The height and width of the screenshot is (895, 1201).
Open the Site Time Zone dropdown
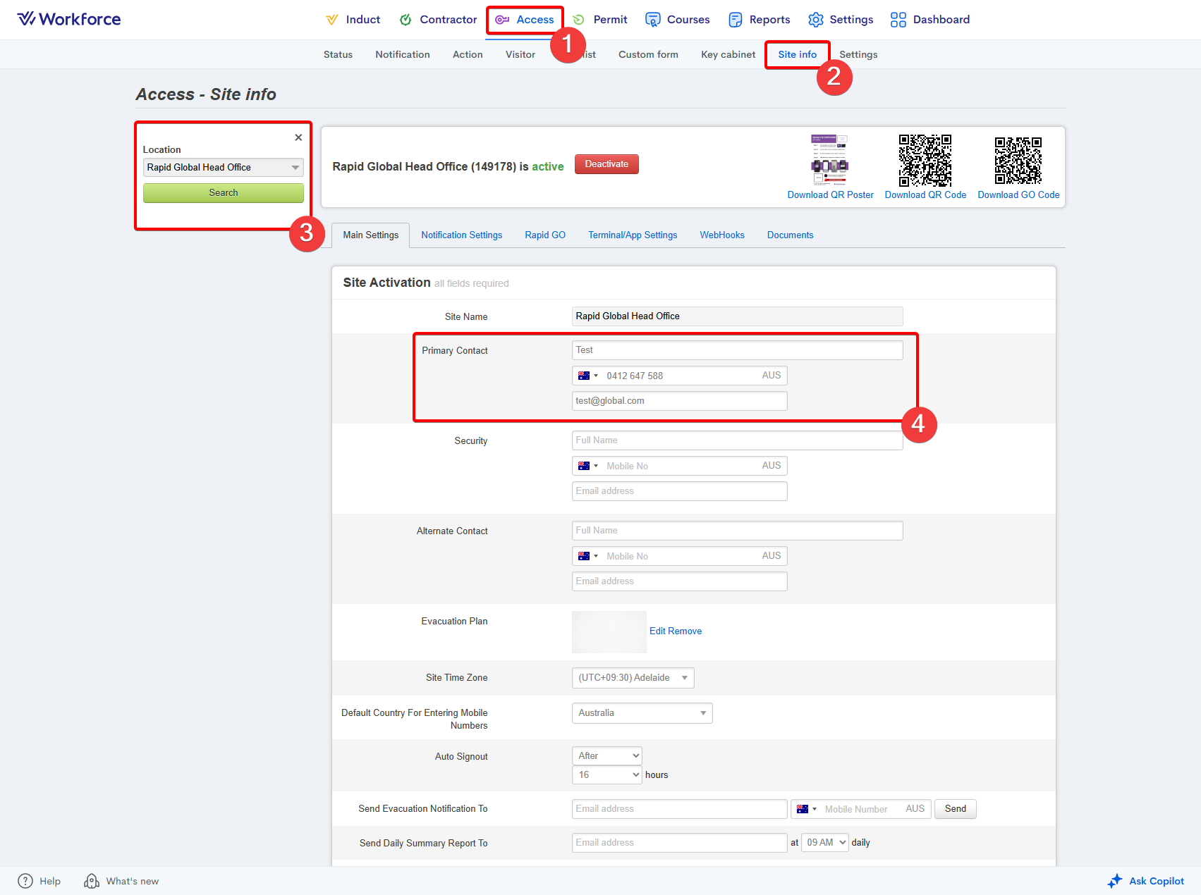633,678
